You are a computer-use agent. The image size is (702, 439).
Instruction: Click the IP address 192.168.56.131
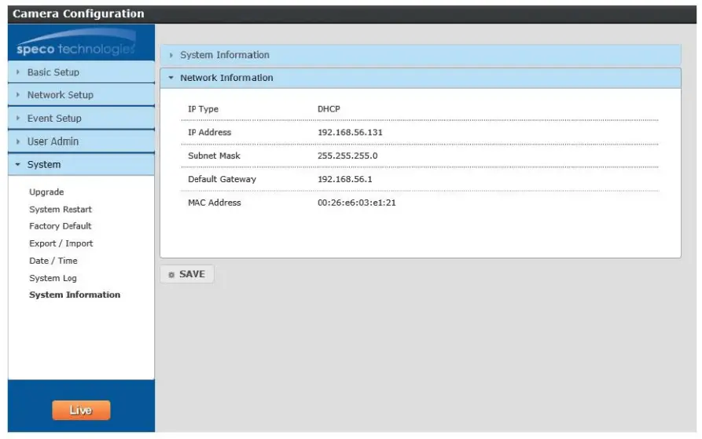click(x=350, y=132)
